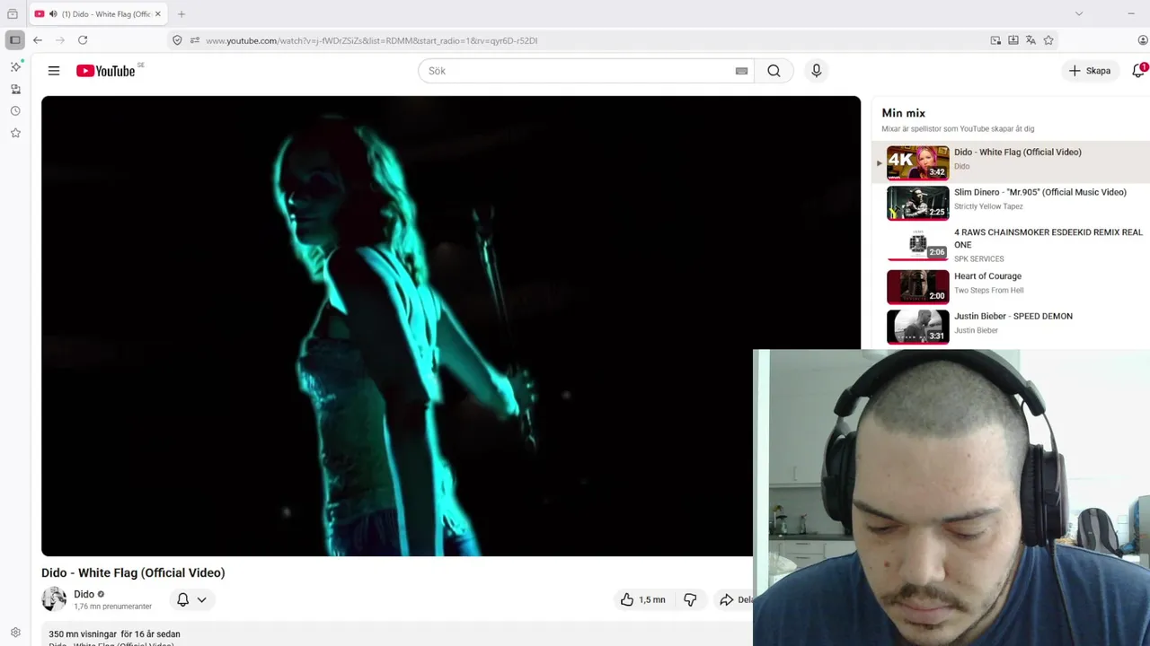Select the Dido - White Flag browser tab

pos(98,14)
